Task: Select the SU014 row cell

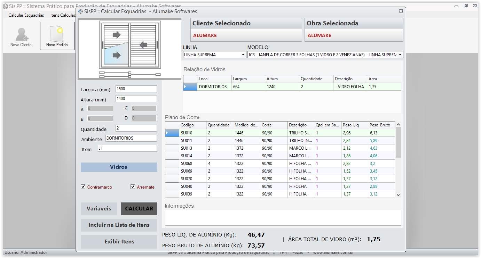Action: 192,156
